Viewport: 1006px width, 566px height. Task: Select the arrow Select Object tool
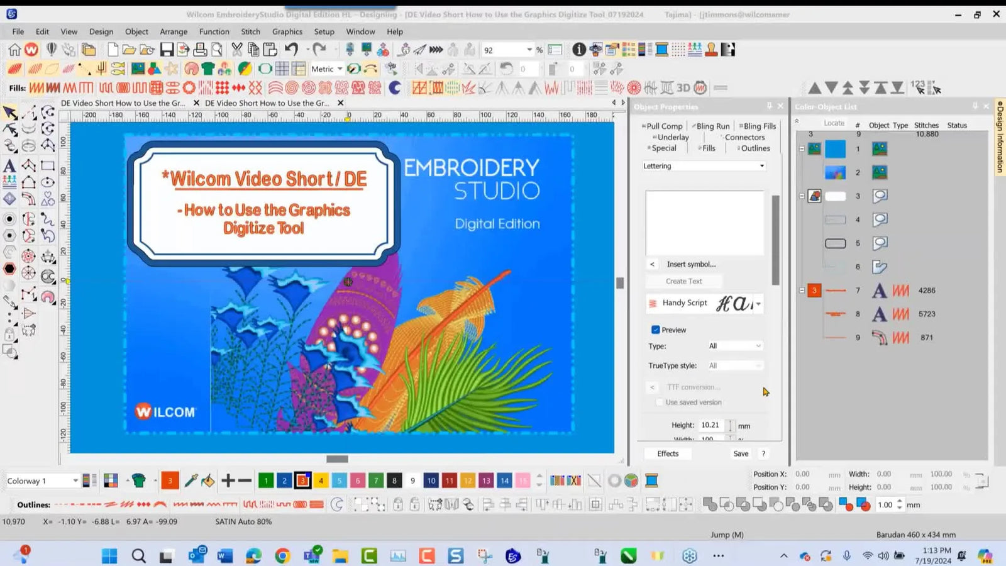[x=8, y=112]
